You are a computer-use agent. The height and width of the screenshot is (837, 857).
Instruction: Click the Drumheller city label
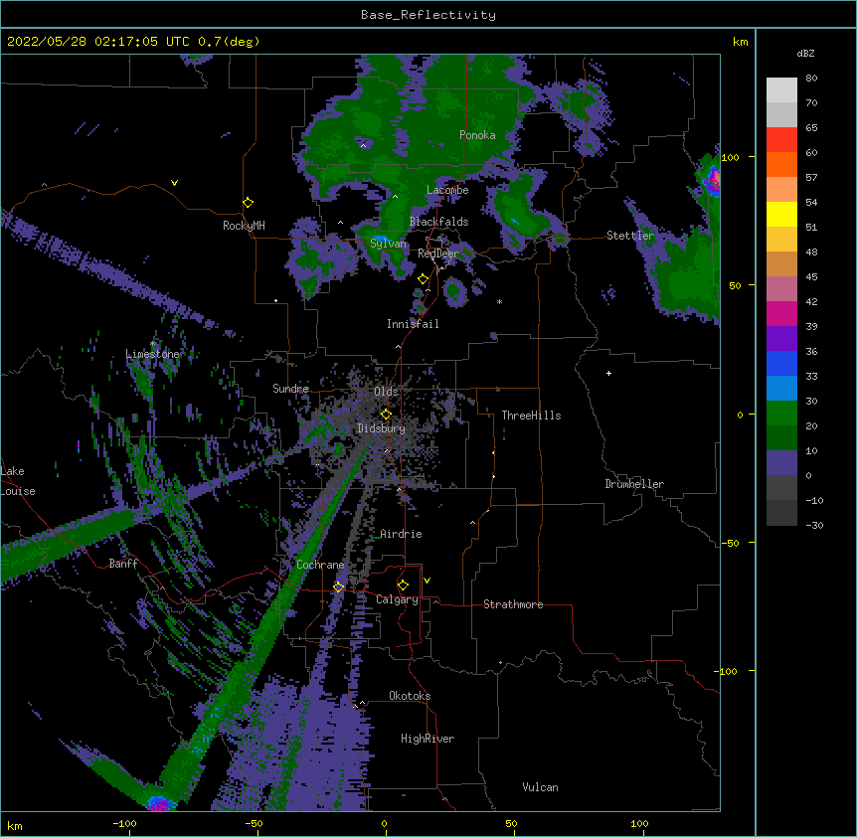pos(634,484)
